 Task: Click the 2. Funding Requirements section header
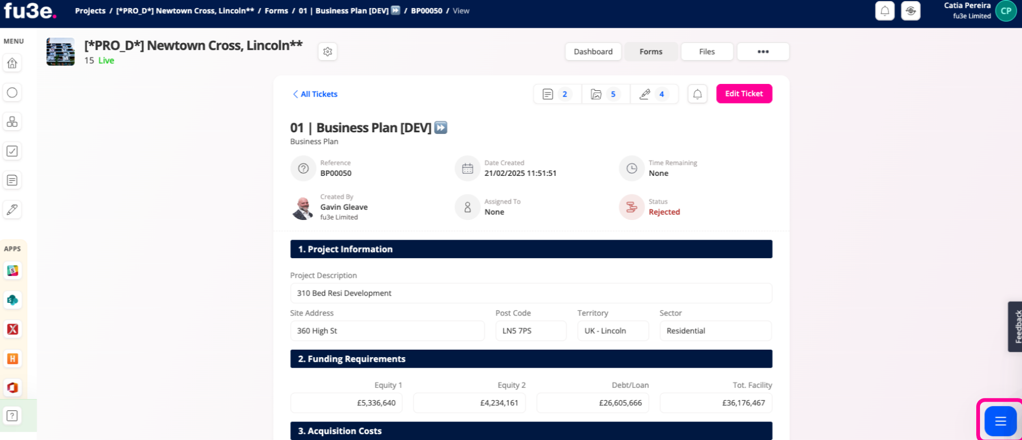[531, 359]
